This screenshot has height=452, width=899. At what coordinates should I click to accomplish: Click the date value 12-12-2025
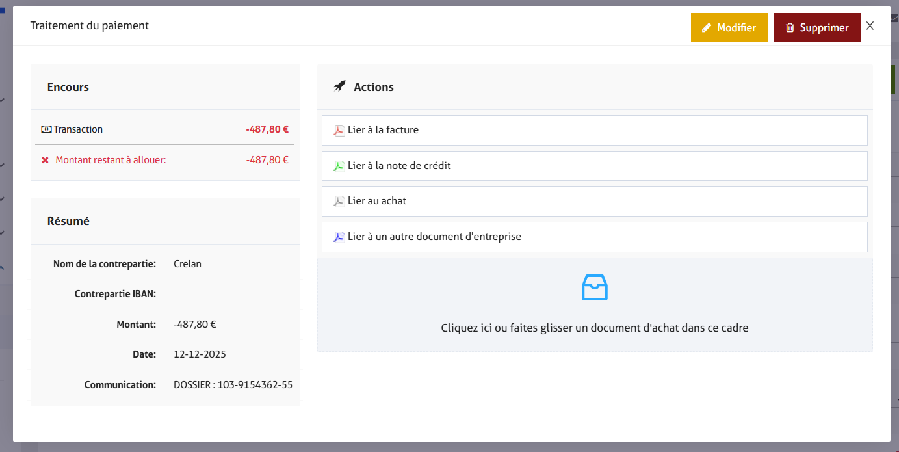[x=200, y=354]
